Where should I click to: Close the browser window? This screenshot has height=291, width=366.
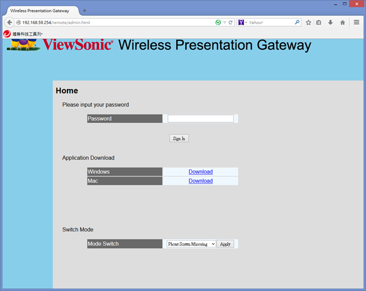click(357, 4)
